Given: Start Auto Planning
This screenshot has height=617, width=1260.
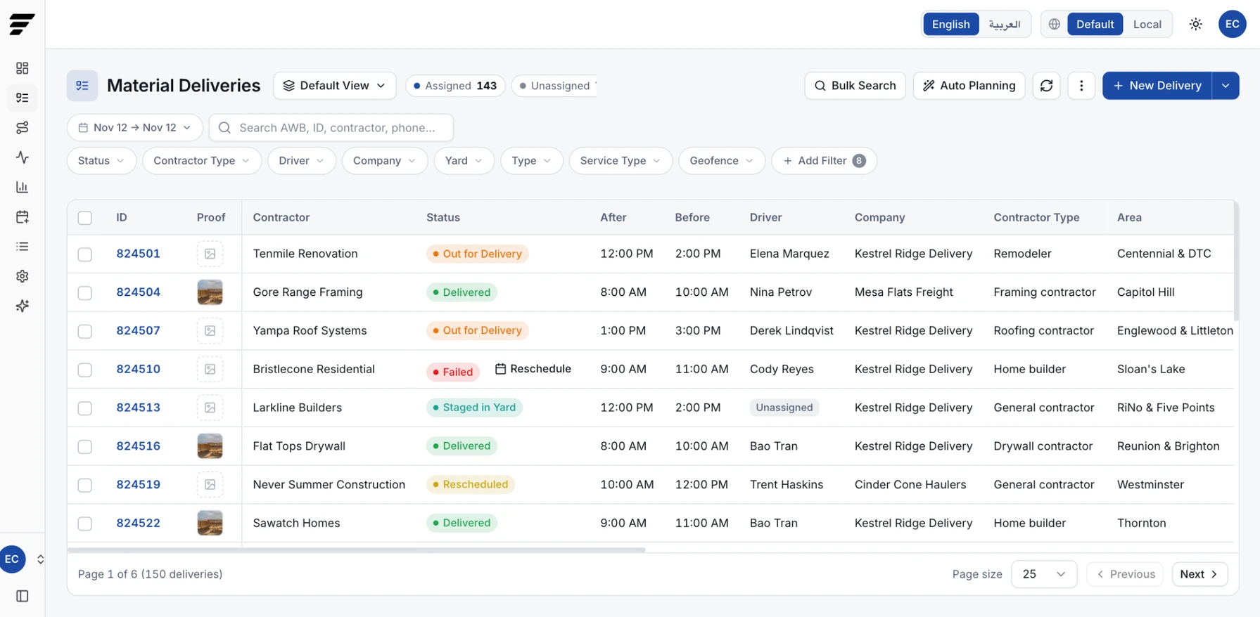Looking at the screenshot, I should 969,86.
